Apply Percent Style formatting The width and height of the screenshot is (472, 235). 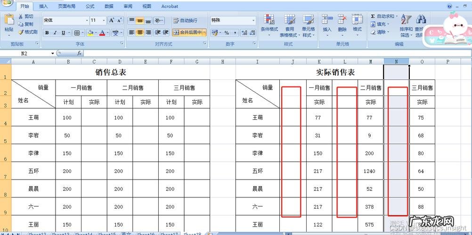227,32
